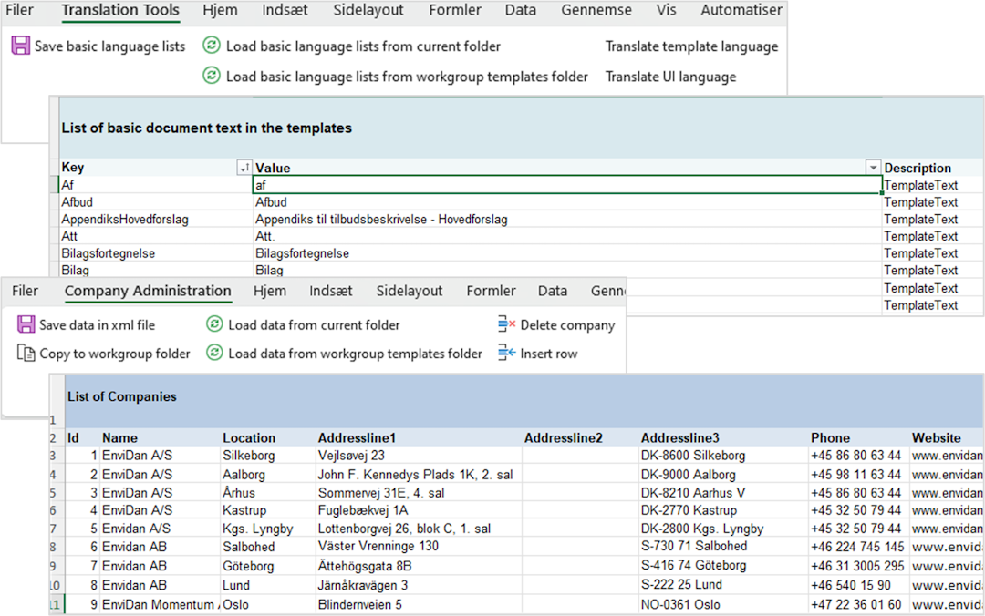Switch to the Indsæt ribbon tab
Image resolution: width=985 pixels, height=616 pixels.
pos(285,11)
